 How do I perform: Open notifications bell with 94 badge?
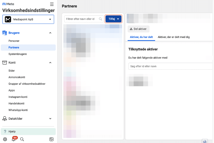click(14, 139)
